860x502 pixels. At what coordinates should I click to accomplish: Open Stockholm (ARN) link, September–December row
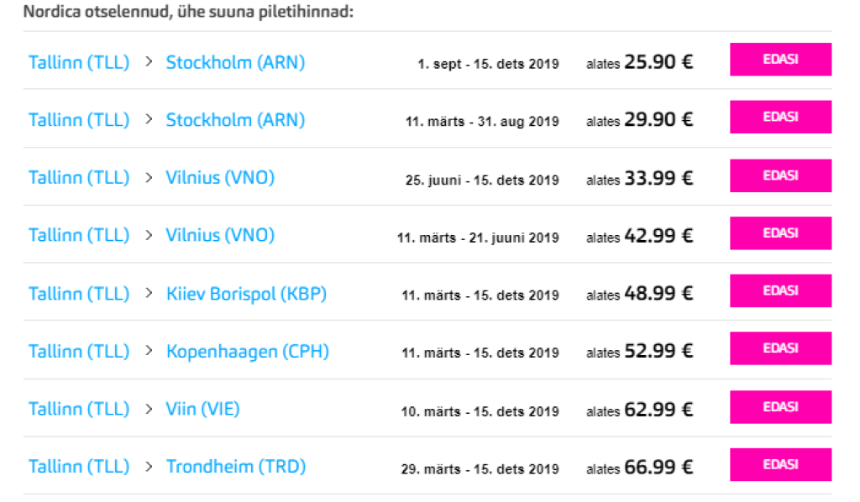(235, 62)
